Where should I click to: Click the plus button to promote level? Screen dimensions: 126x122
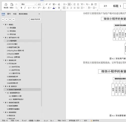point(10,19)
